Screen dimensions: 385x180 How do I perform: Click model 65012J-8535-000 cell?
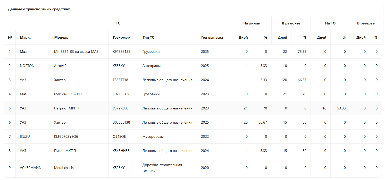coord(68,94)
